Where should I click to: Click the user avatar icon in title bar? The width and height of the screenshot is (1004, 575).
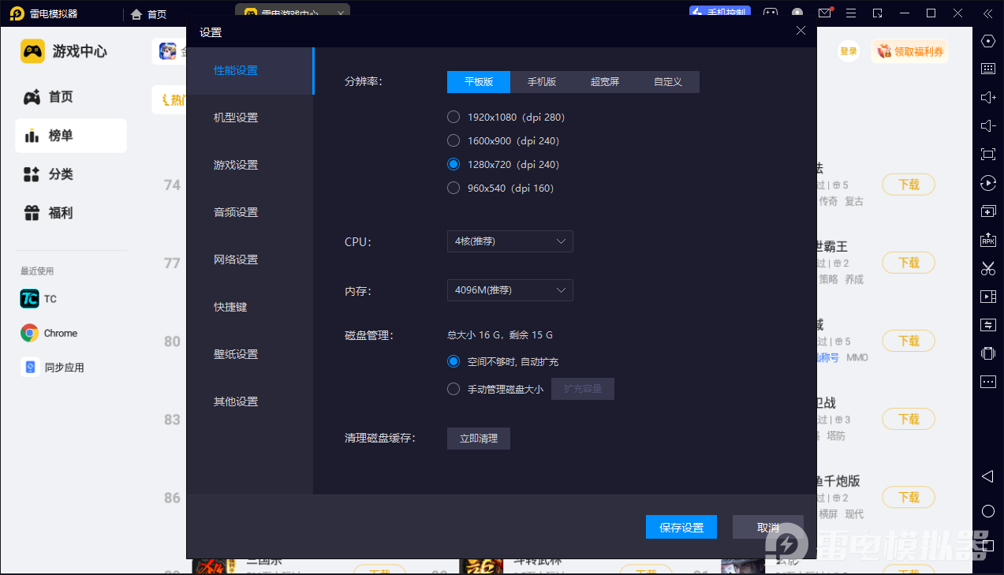click(x=797, y=13)
